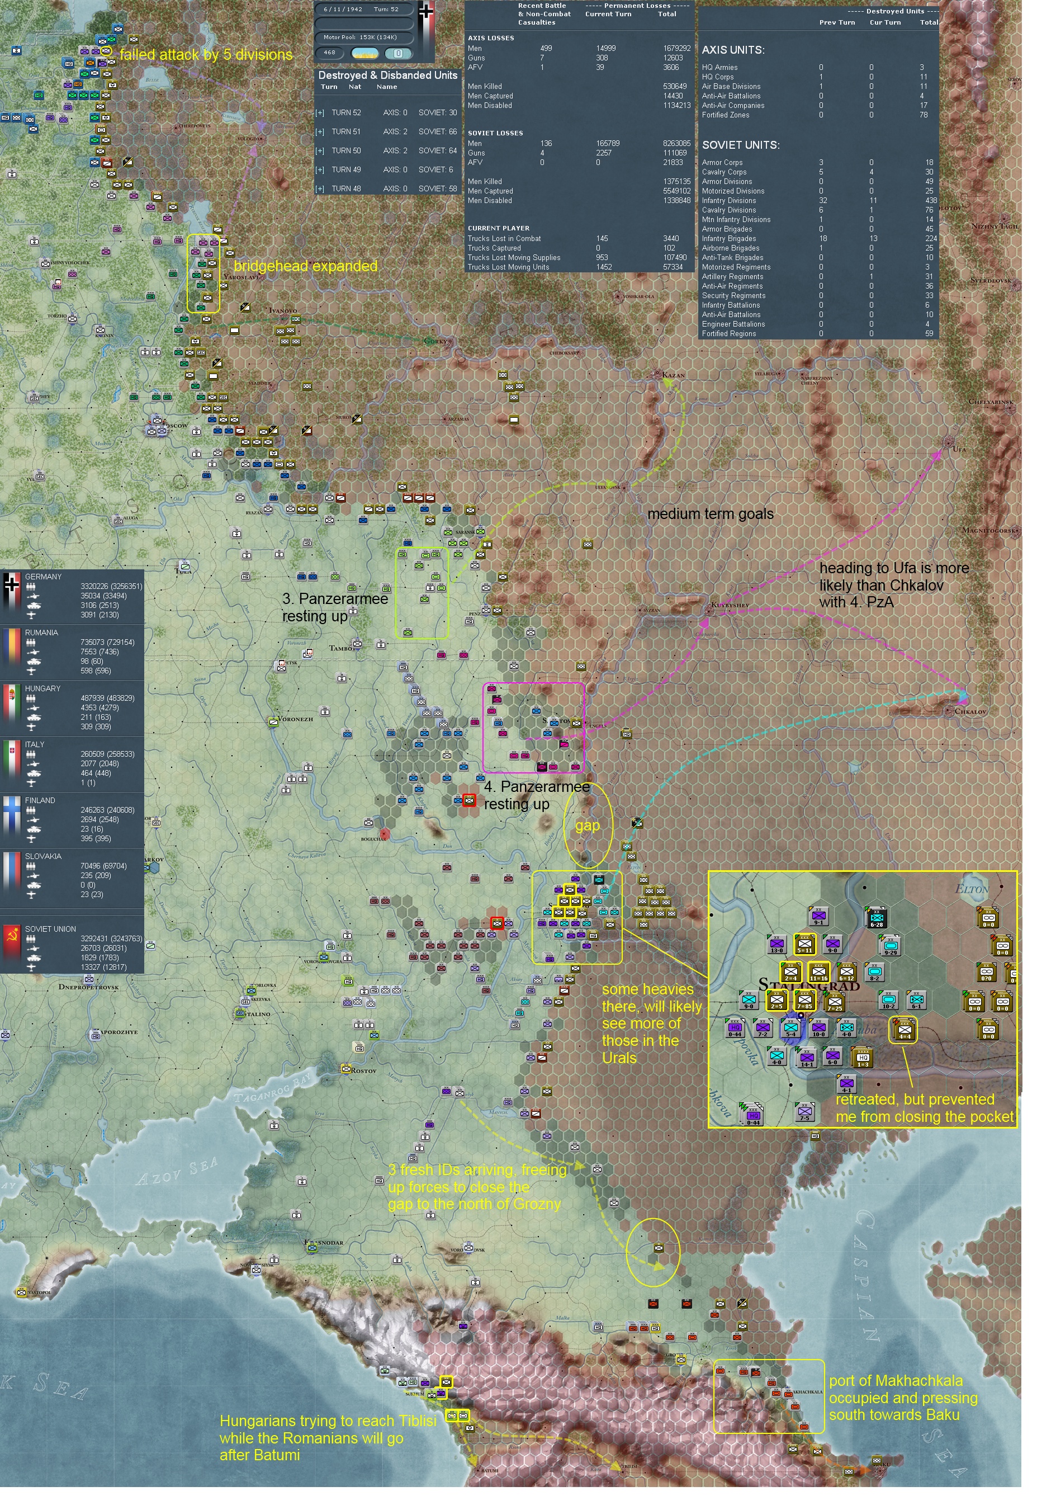Click the 6/11/1942 Turn: 52 date bar
Image resolution: width=1037 pixels, height=1510 pixels.
tap(364, 9)
